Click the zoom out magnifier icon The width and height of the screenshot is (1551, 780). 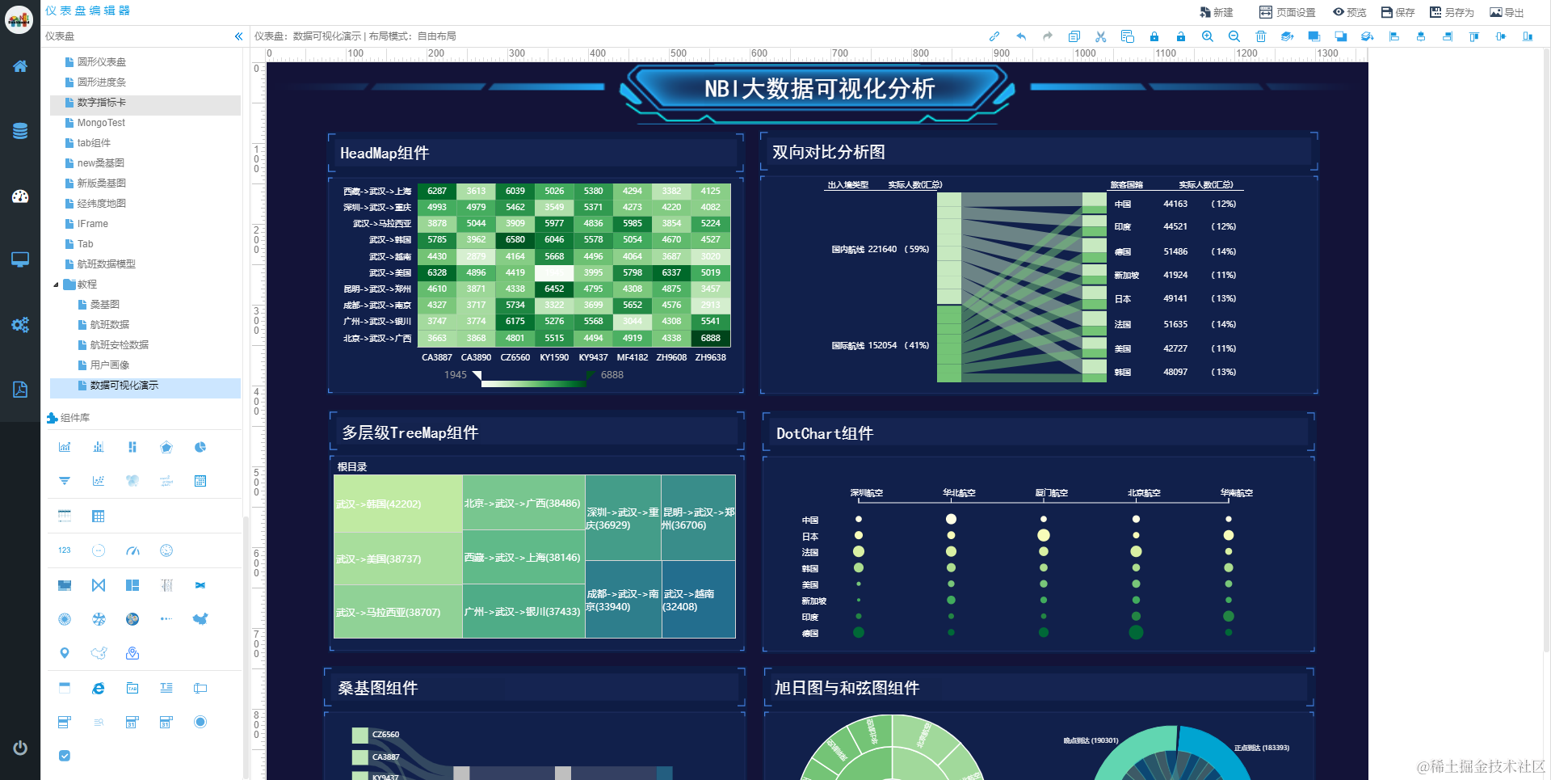(x=1234, y=36)
